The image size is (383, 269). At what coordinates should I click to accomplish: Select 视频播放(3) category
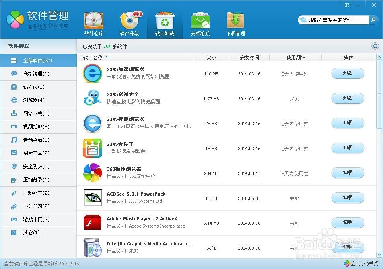(x=38, y=127)
